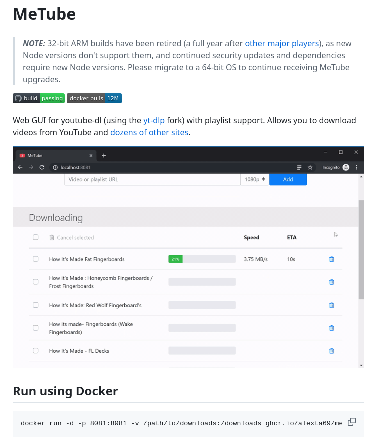Viewport: 374px width, 442px height.
Task: Open the 1080p quality dropdown
Action: [255, 179]
